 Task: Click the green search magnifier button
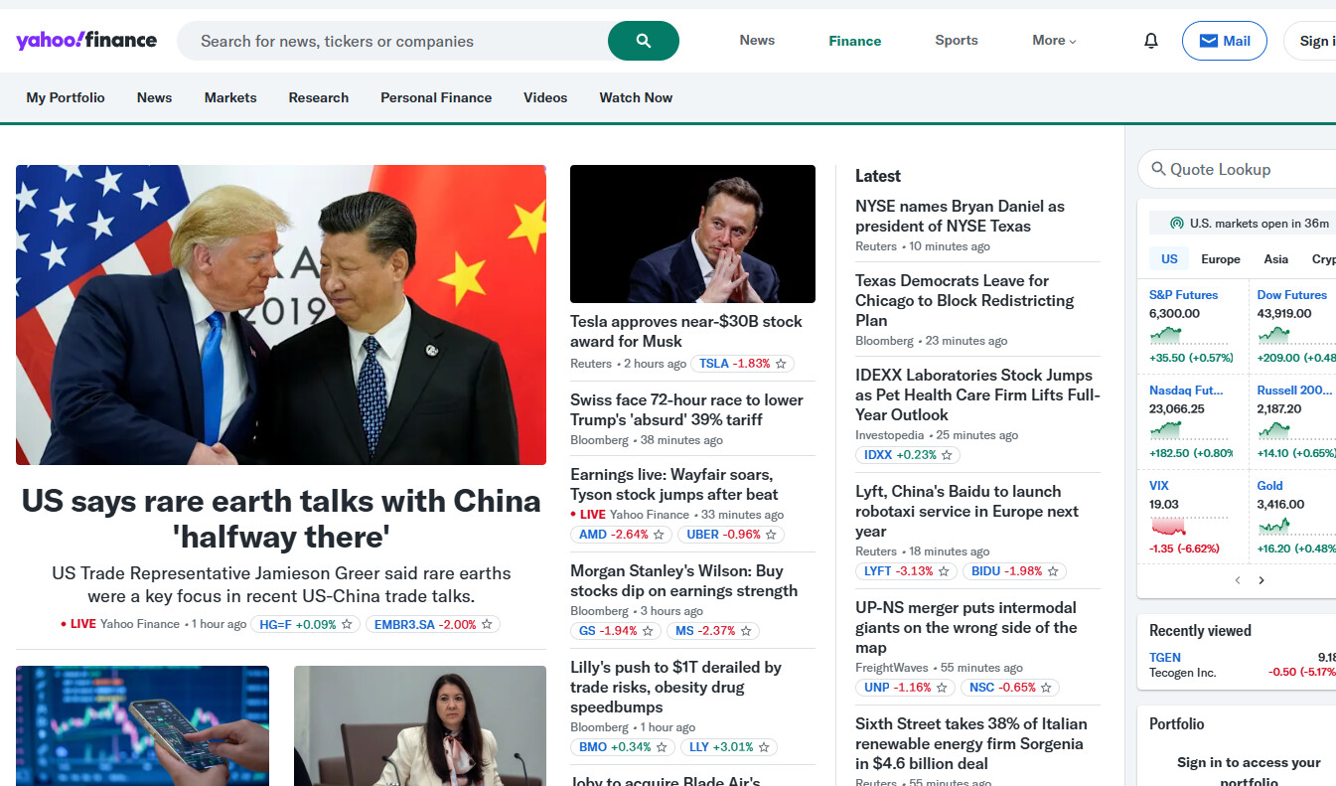(x=644, y=41)
